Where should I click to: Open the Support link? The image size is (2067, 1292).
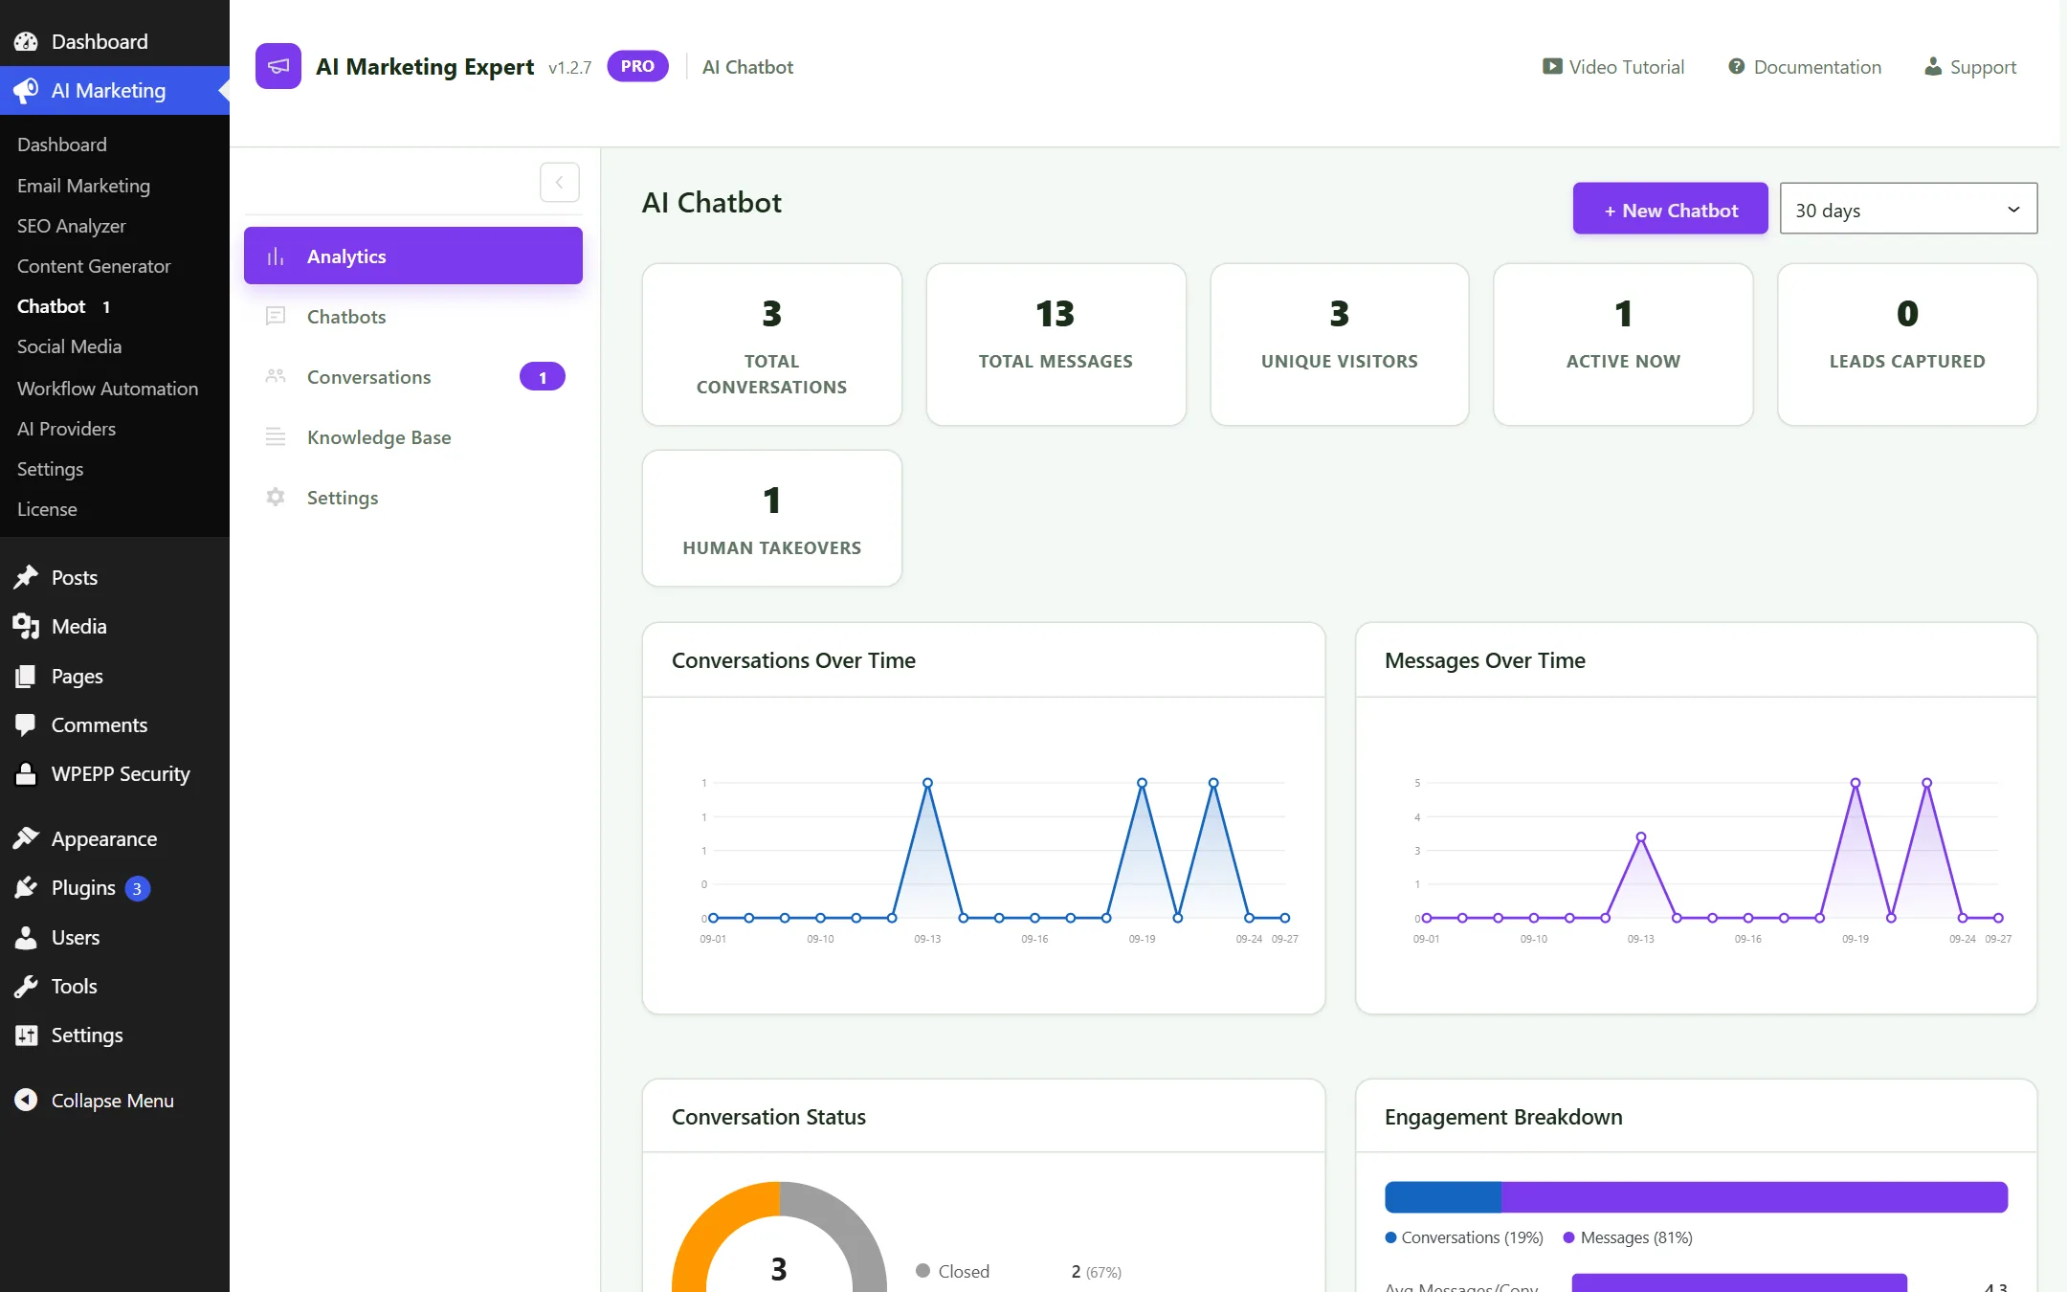click(1970, 66)
